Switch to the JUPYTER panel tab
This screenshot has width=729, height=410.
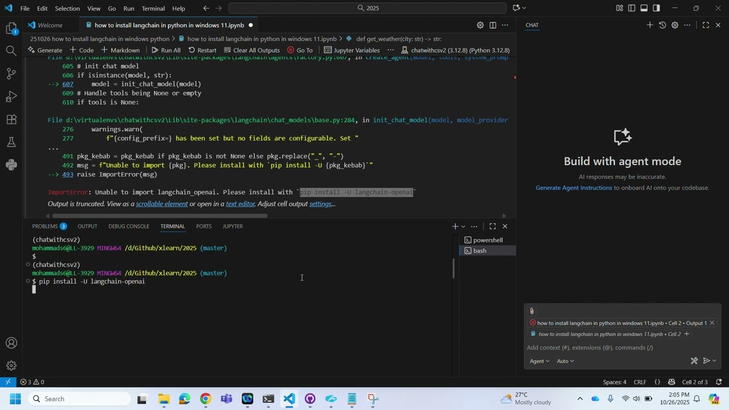pyautogui.click(x=232, y=226)
